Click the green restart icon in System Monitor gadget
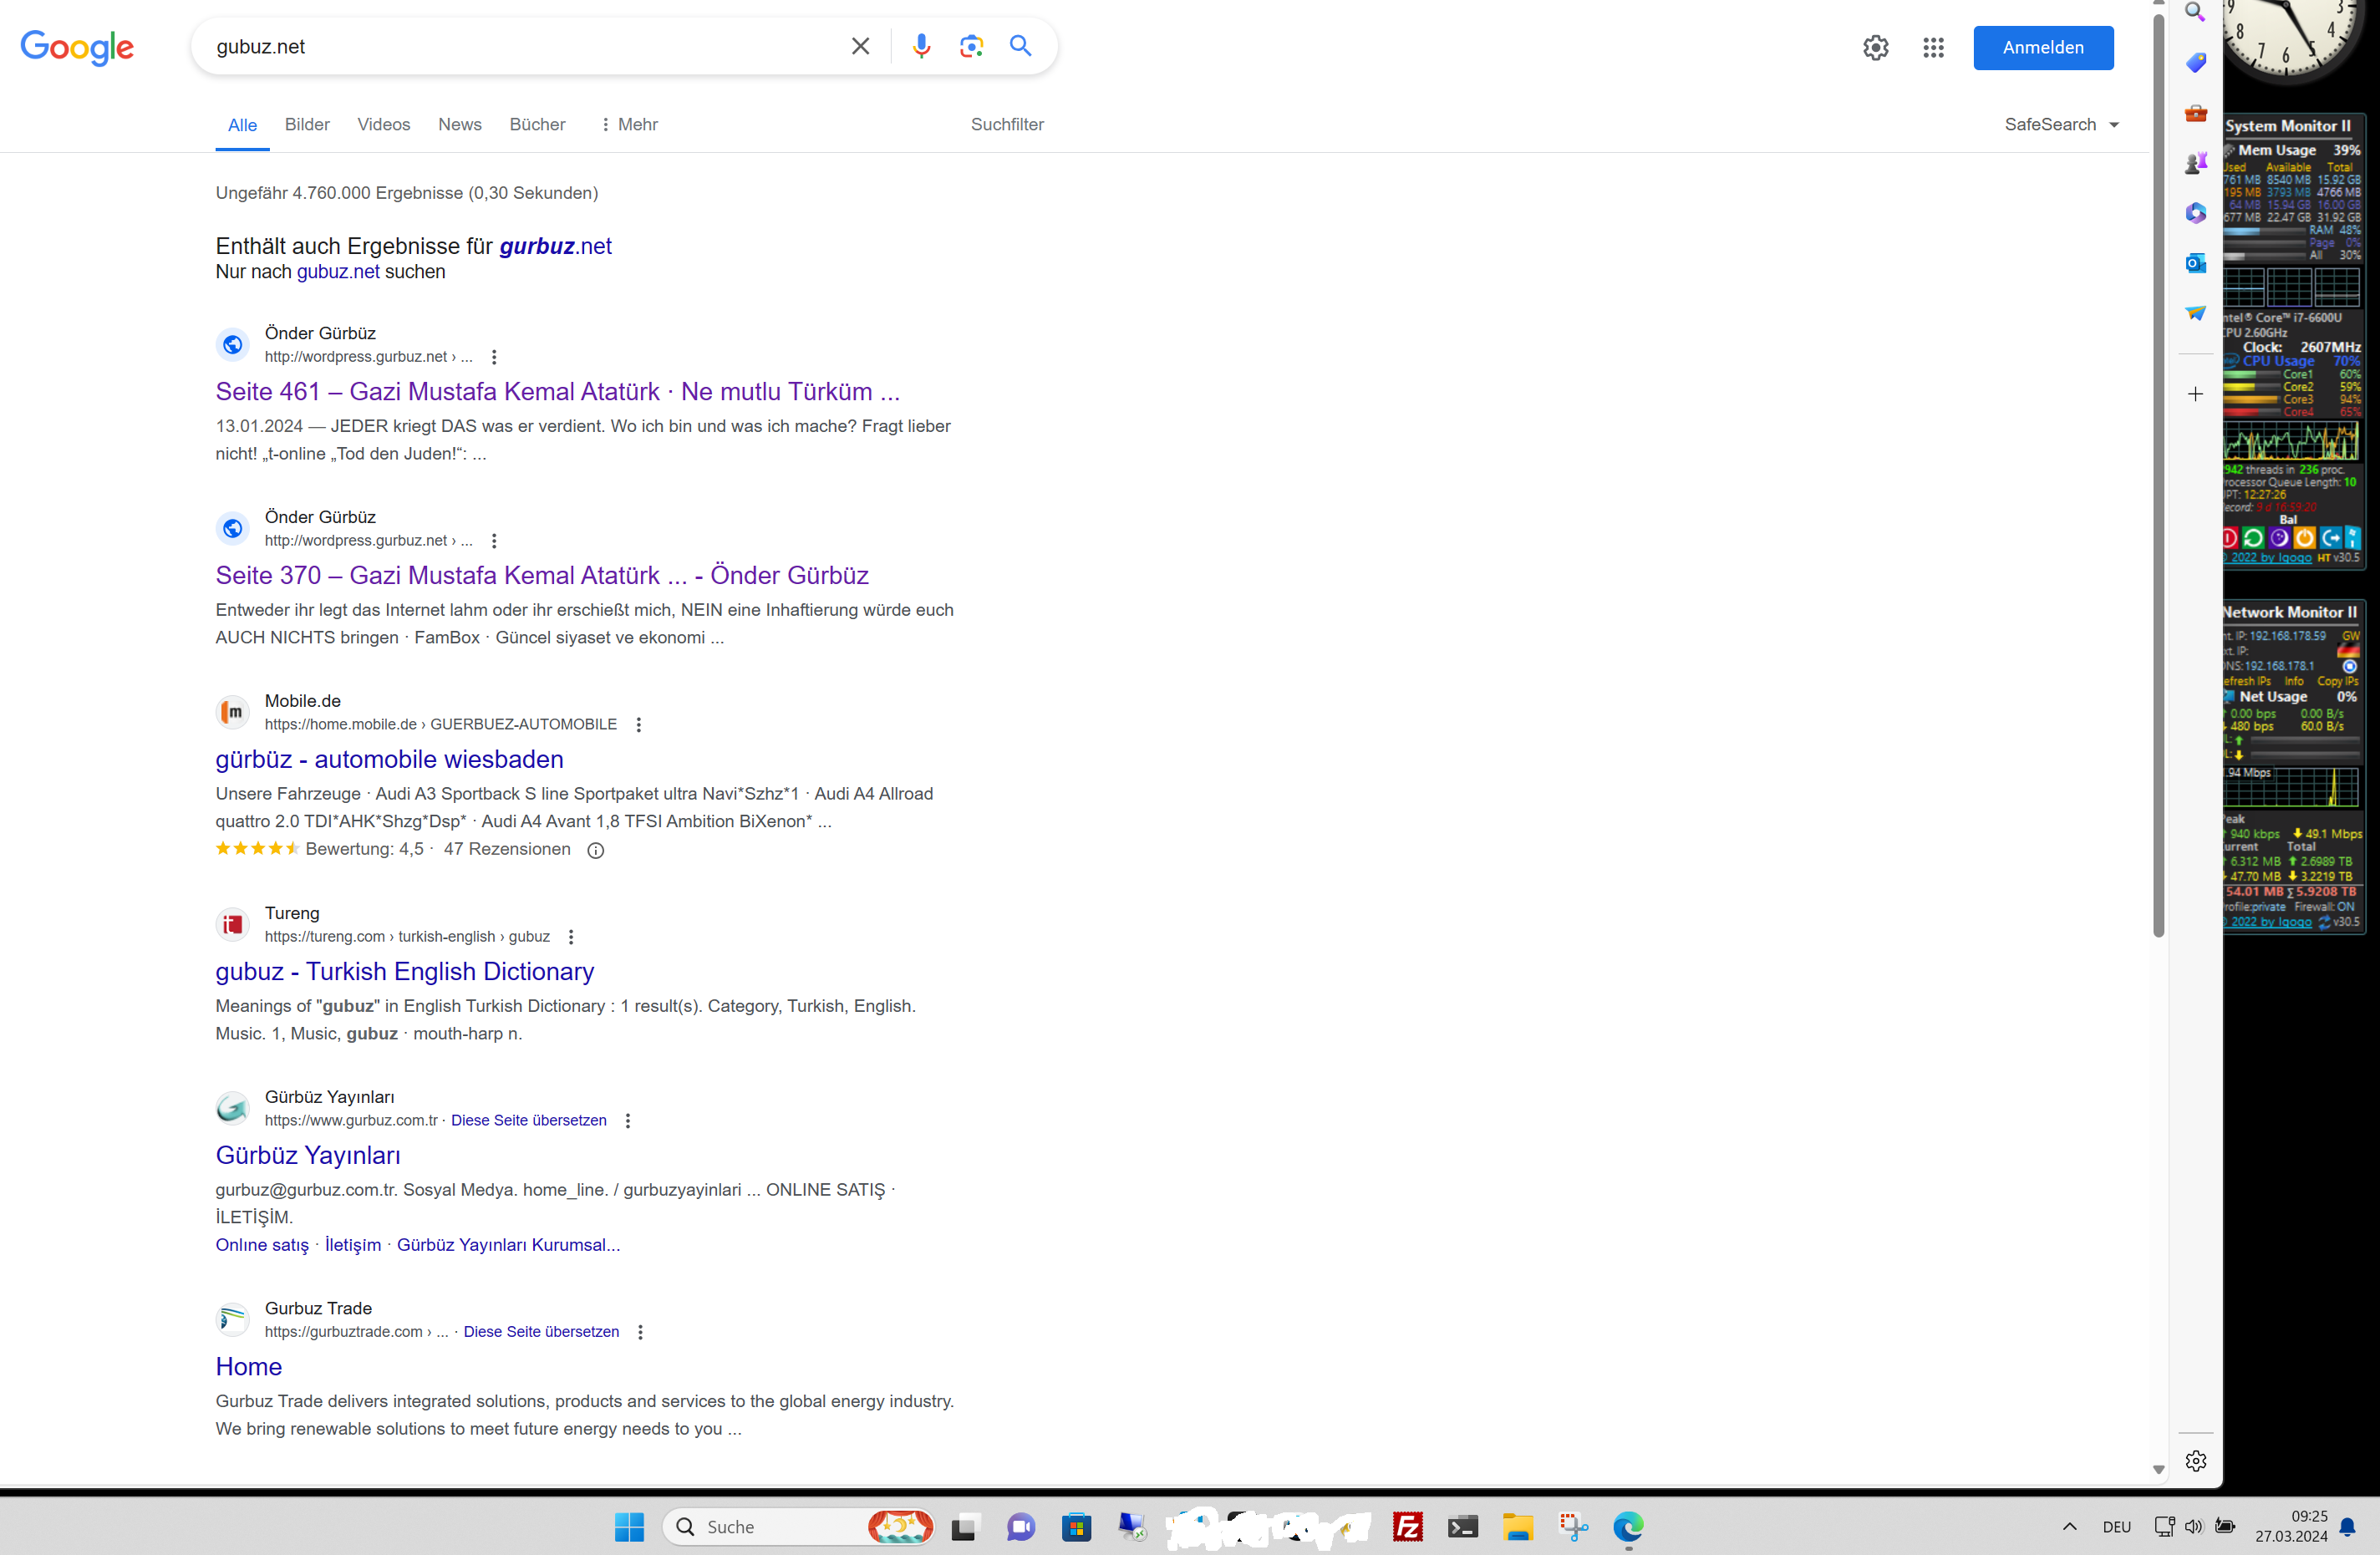The image size is (2380, 1555). [x=2252, y=538]
